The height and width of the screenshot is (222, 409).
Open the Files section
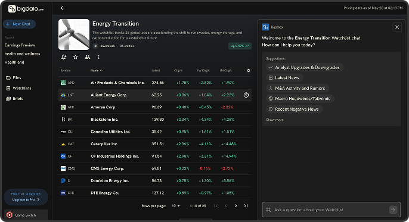(14, 77)
